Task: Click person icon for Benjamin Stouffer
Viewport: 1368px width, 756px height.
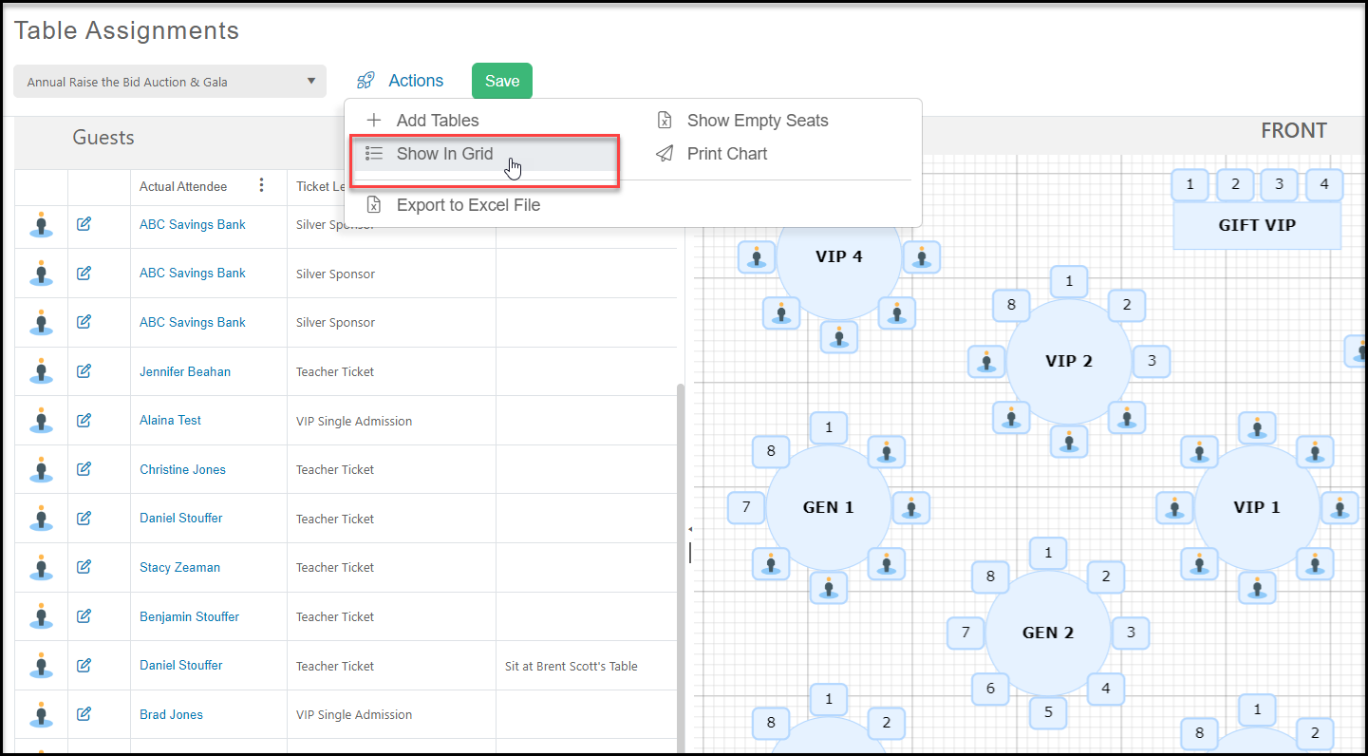Action: click(x=41, y=615)
